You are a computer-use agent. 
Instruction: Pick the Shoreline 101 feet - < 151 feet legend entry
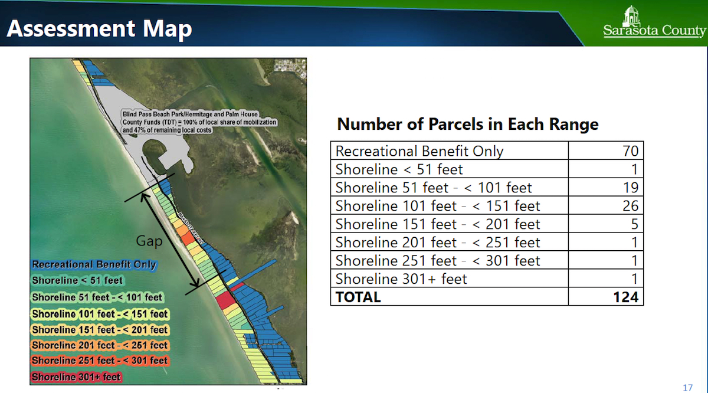(x=100, y=314)
